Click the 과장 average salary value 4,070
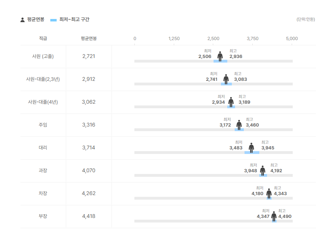 [x=89, y=170]
